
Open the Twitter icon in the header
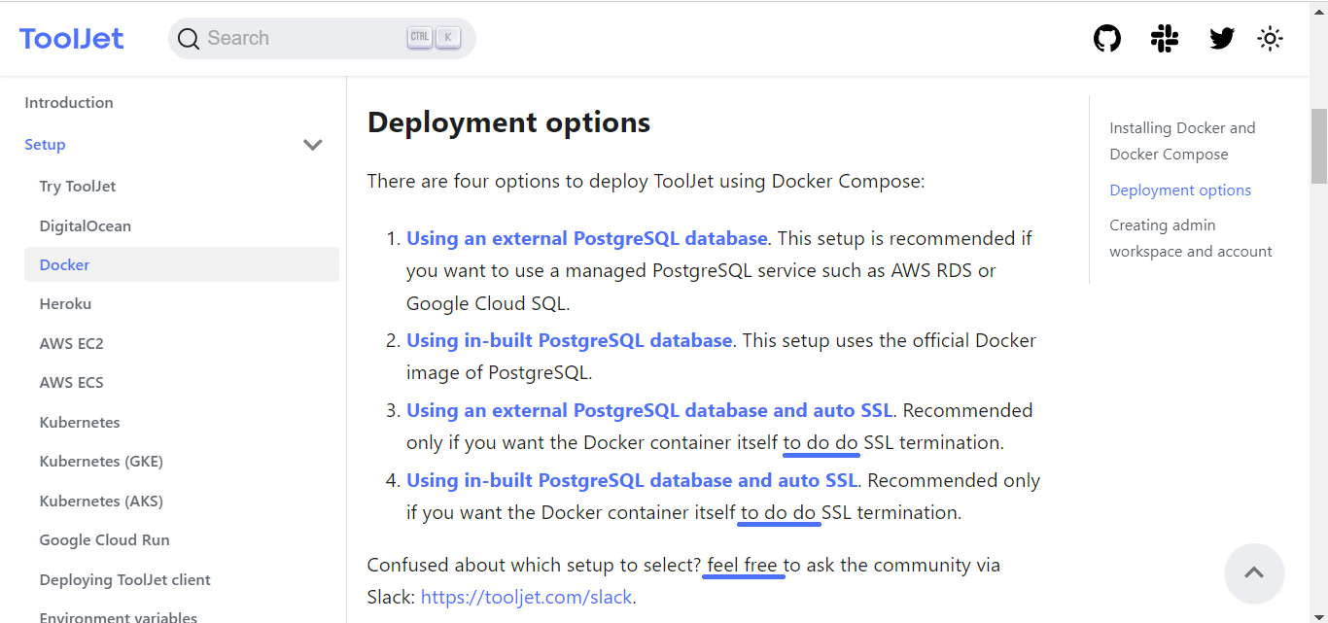click(x=1221, y=38)
